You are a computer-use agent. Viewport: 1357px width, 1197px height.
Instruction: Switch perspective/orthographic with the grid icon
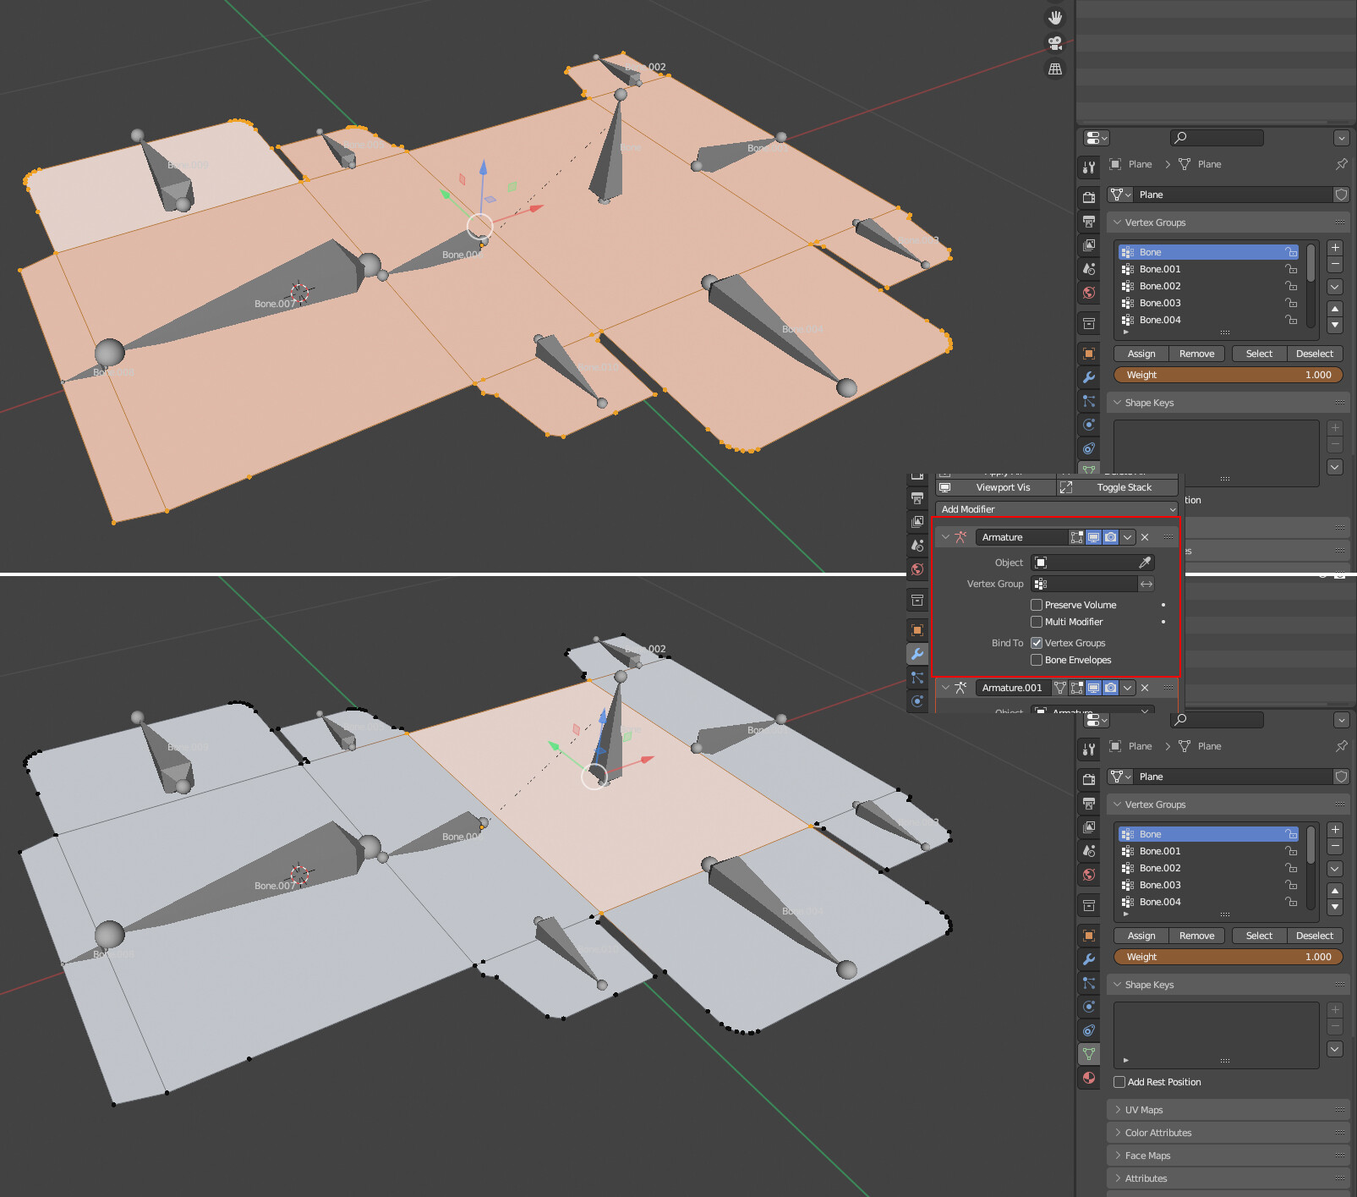[1055, 69]
